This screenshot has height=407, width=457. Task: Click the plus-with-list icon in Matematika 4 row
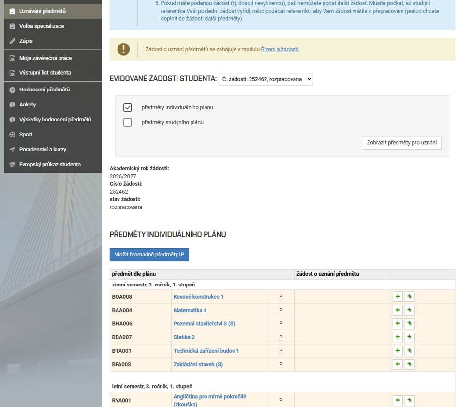(409, 310)
